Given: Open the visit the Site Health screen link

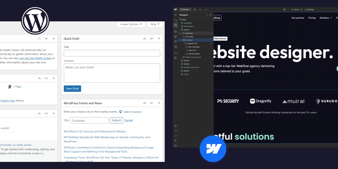Looking at the screenshot, I should point(35,58).
